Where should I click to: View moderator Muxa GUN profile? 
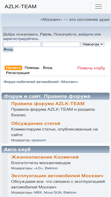point(53,193)
